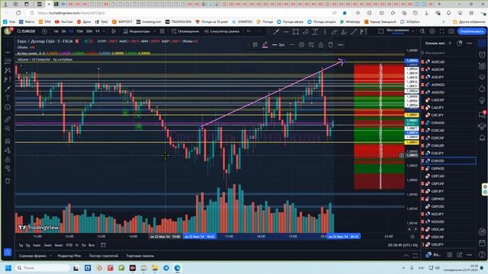
Task: Open the Индикаторы indicators menu
Action: click(136, 31)
